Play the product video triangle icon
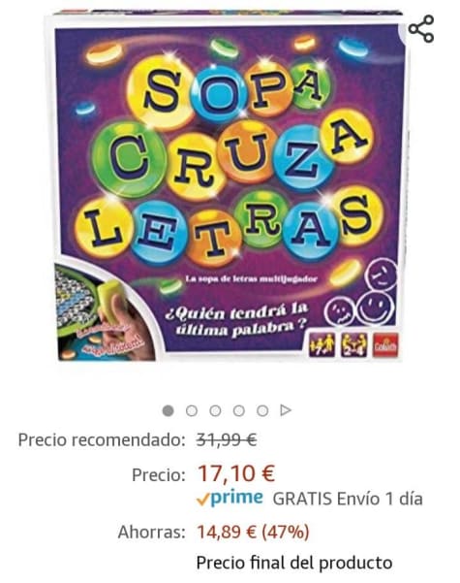Image resolution: width=460 pixels, height=583 pixels. pos(286,410)
